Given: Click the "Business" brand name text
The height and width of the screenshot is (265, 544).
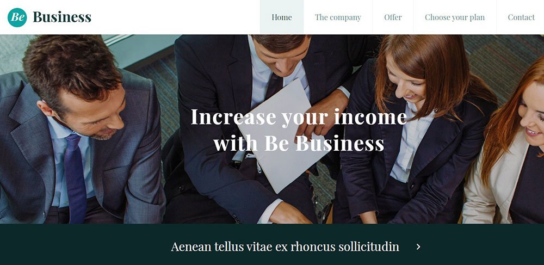Looking at the screenshot, I should click(62, 17).
